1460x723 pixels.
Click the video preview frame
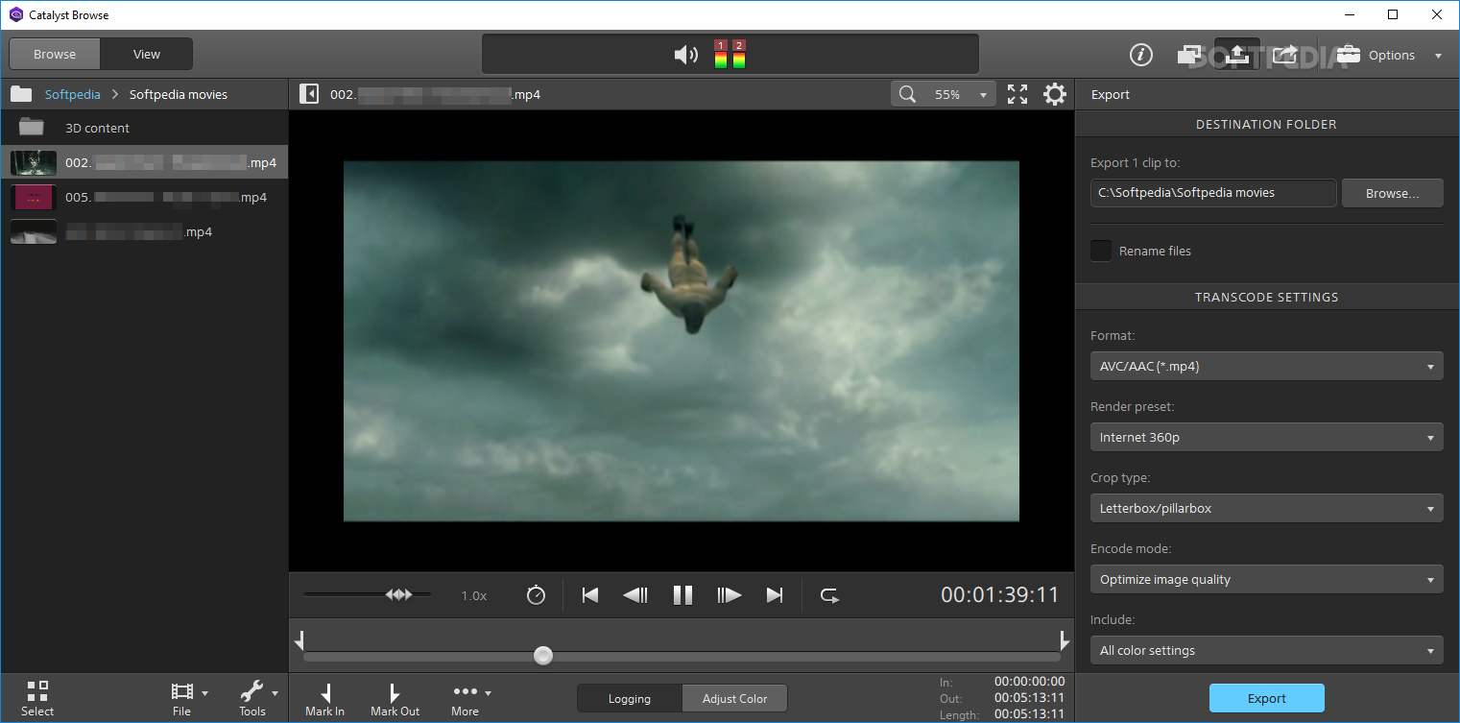(x=682, y=341)
